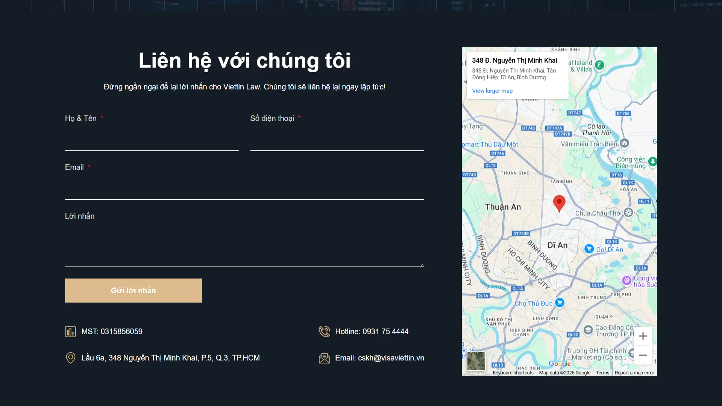Click the Go! Dĩ An shopping marker
This screenshot has height=406, width=722.
[x=589, y=249]
